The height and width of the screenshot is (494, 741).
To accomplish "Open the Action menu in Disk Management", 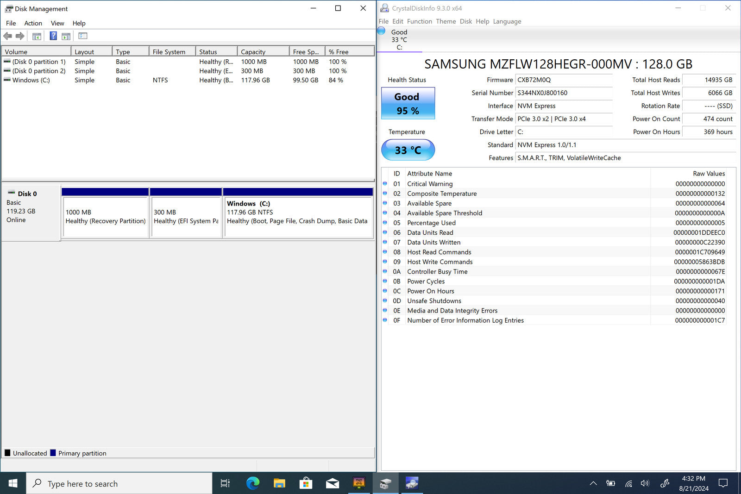I will (33, 23).
